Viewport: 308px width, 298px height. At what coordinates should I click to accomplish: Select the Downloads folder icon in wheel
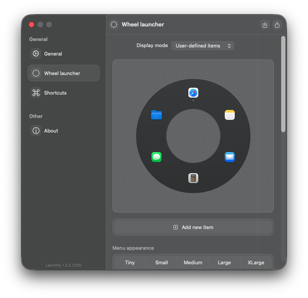point(156,115)
